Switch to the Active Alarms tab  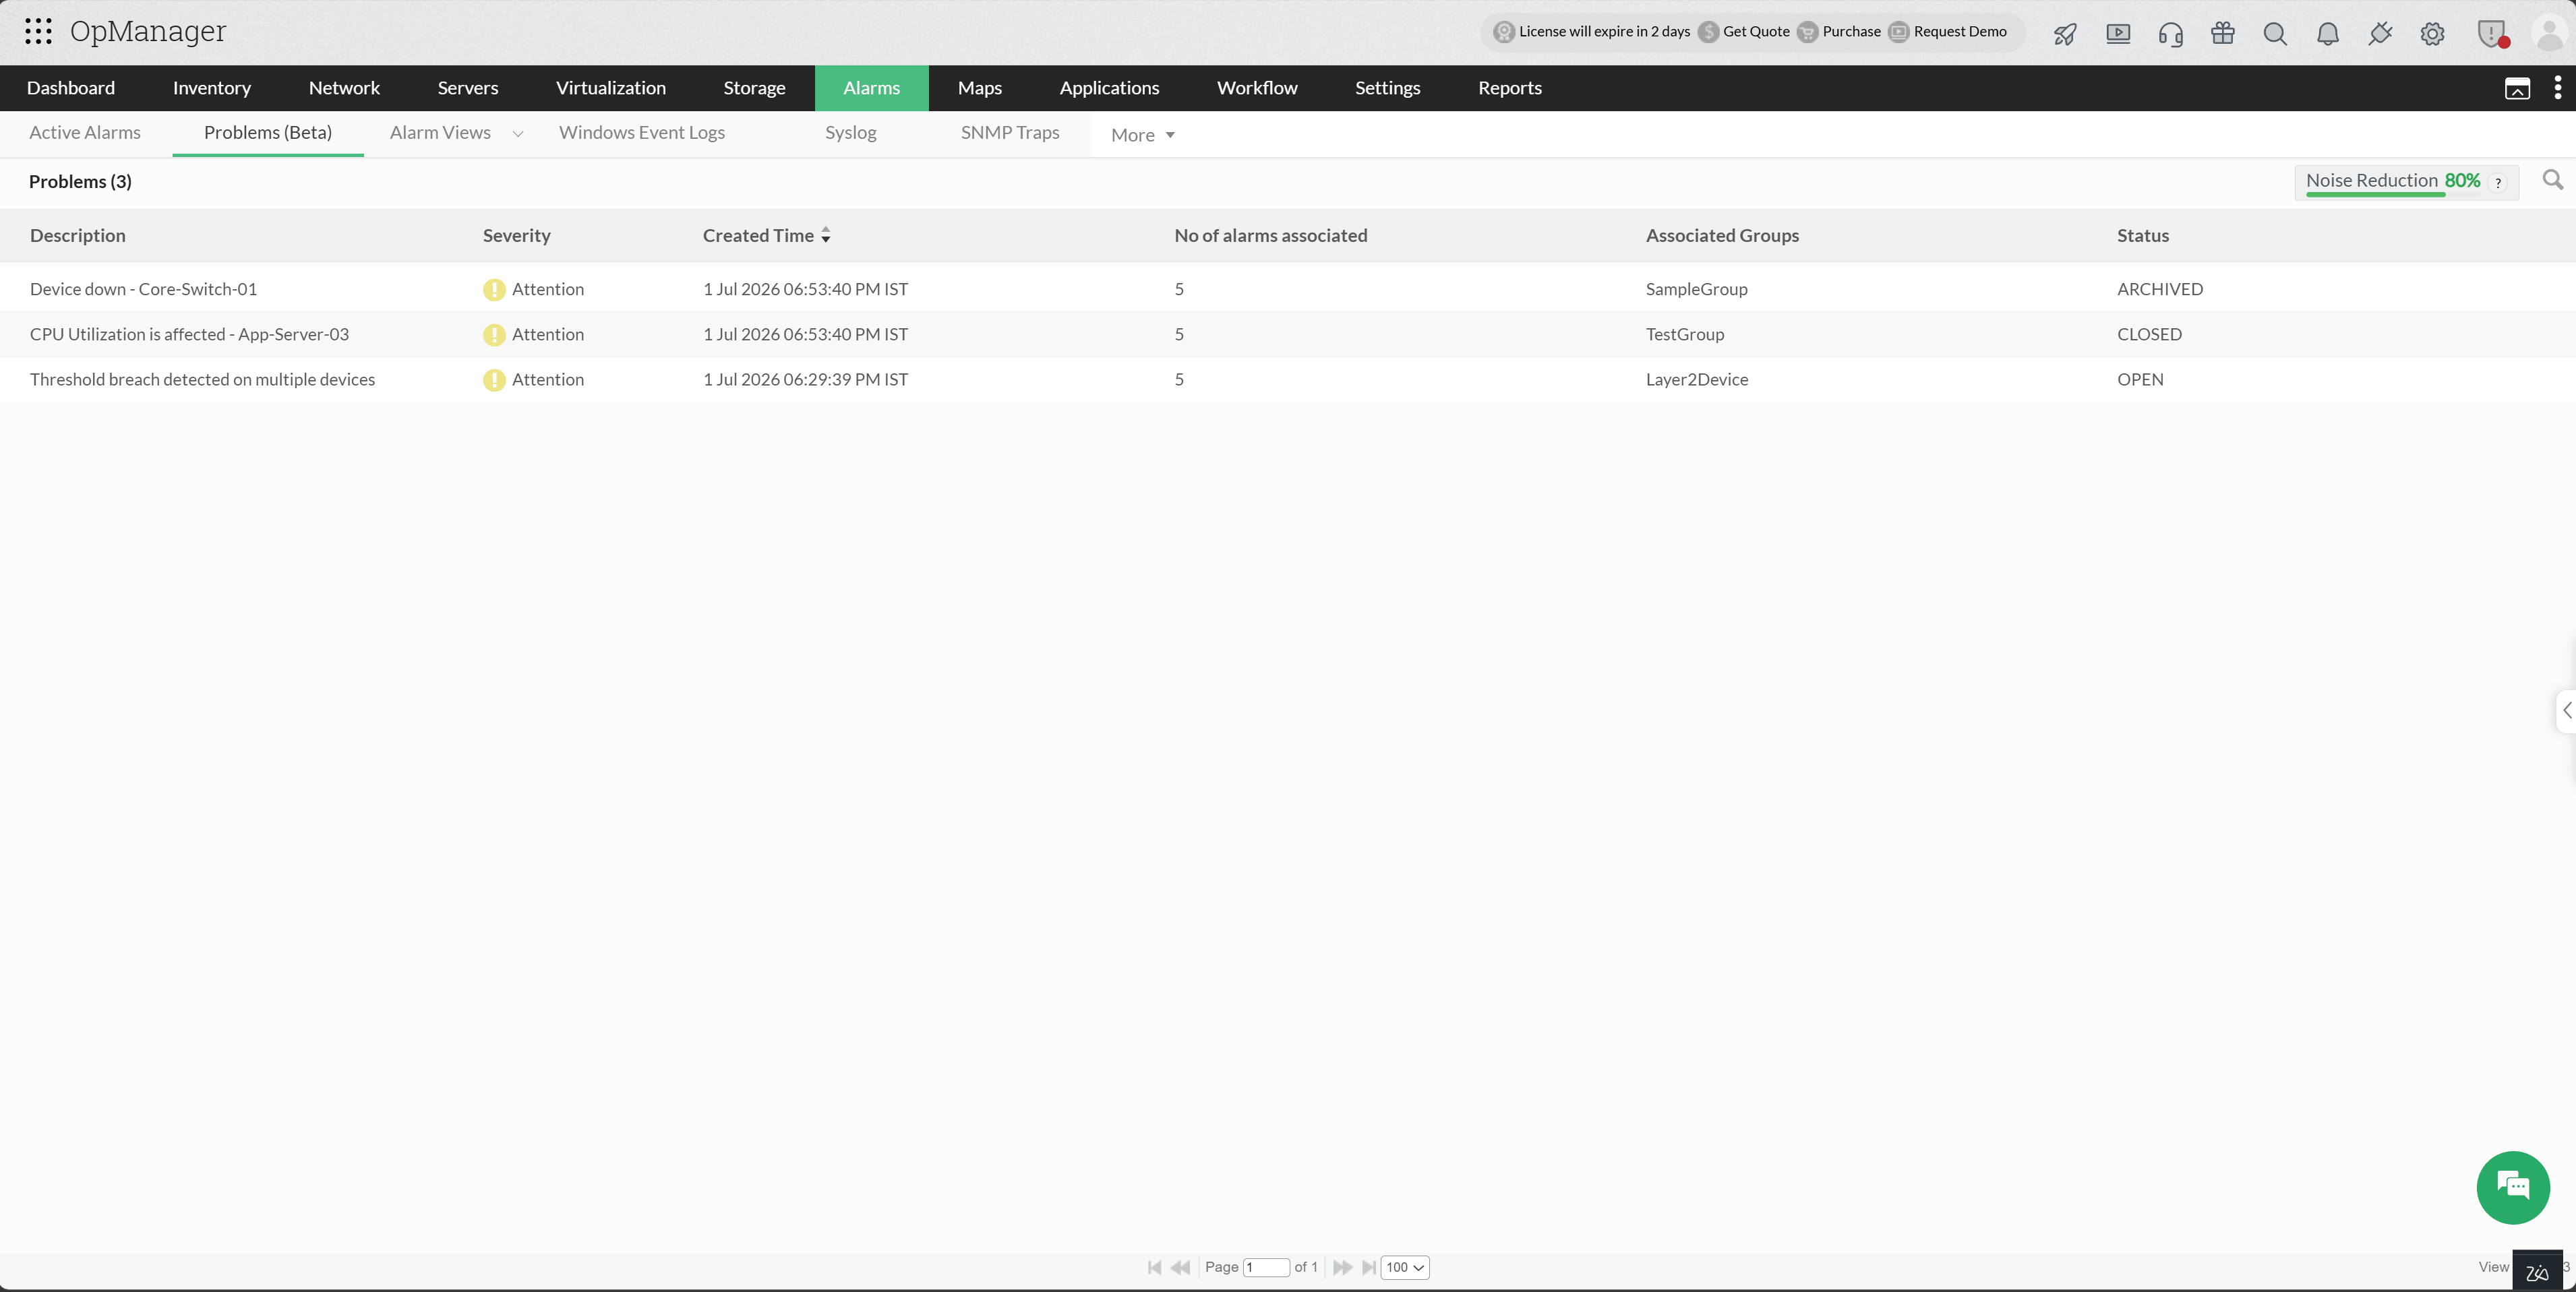(85, 132)
